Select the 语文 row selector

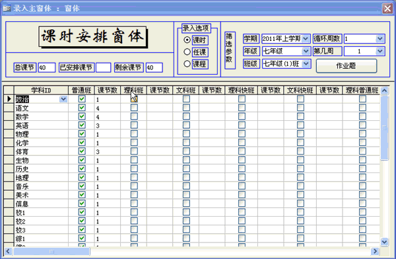click(9, 108)
